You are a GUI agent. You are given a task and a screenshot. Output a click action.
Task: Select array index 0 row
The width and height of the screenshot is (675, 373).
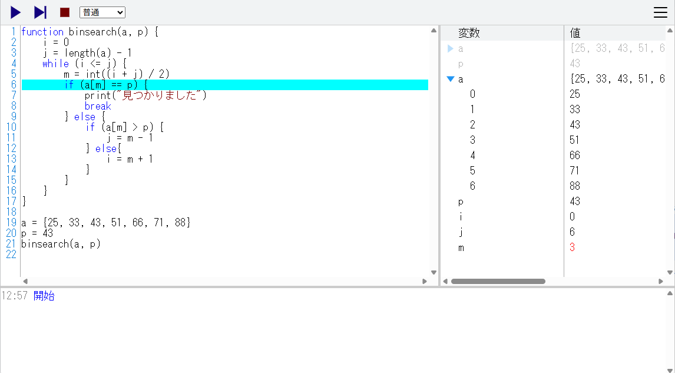pos(472,94)
